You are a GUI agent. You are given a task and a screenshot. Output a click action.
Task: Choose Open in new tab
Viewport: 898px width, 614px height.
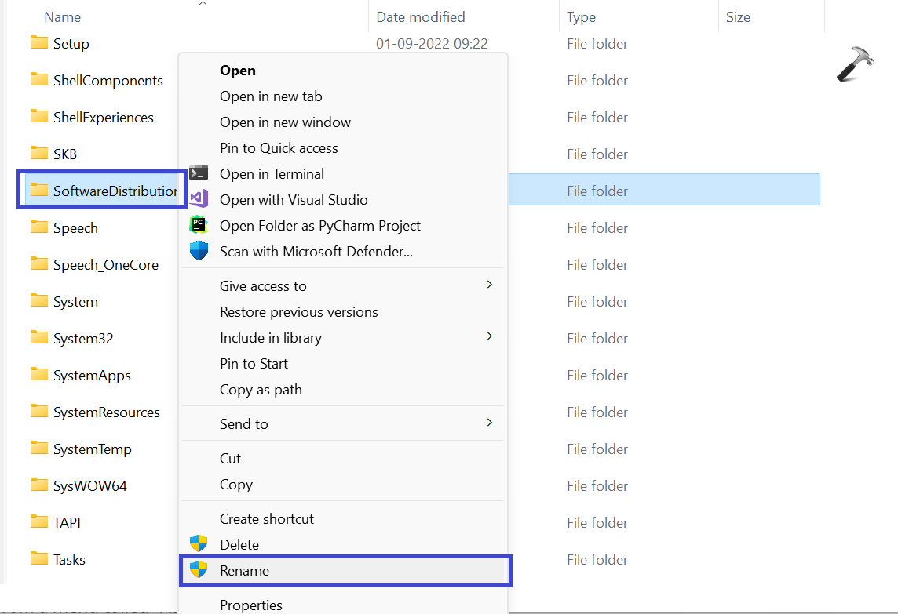pos(271,96)
